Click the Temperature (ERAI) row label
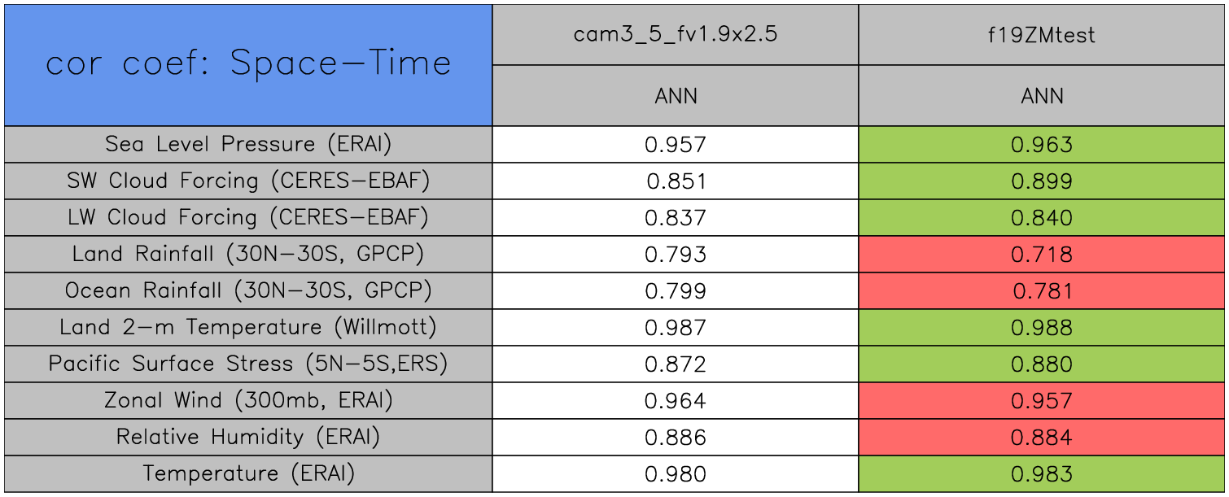1229x497 pixels. pos(248,473)
